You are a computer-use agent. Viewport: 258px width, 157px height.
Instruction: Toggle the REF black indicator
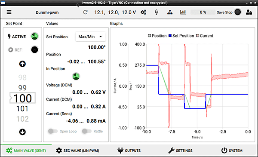pos(34,50)
